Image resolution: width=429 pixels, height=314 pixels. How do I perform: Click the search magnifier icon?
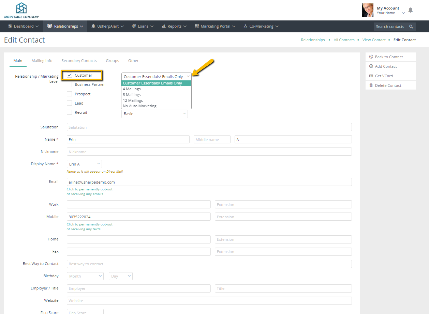click(x=411, y=27)
